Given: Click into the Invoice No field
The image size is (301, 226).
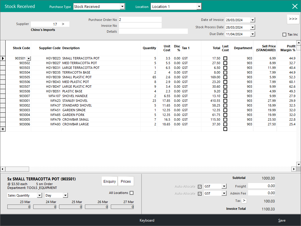Looking at the screenshot, I should (x=140, y=26).
